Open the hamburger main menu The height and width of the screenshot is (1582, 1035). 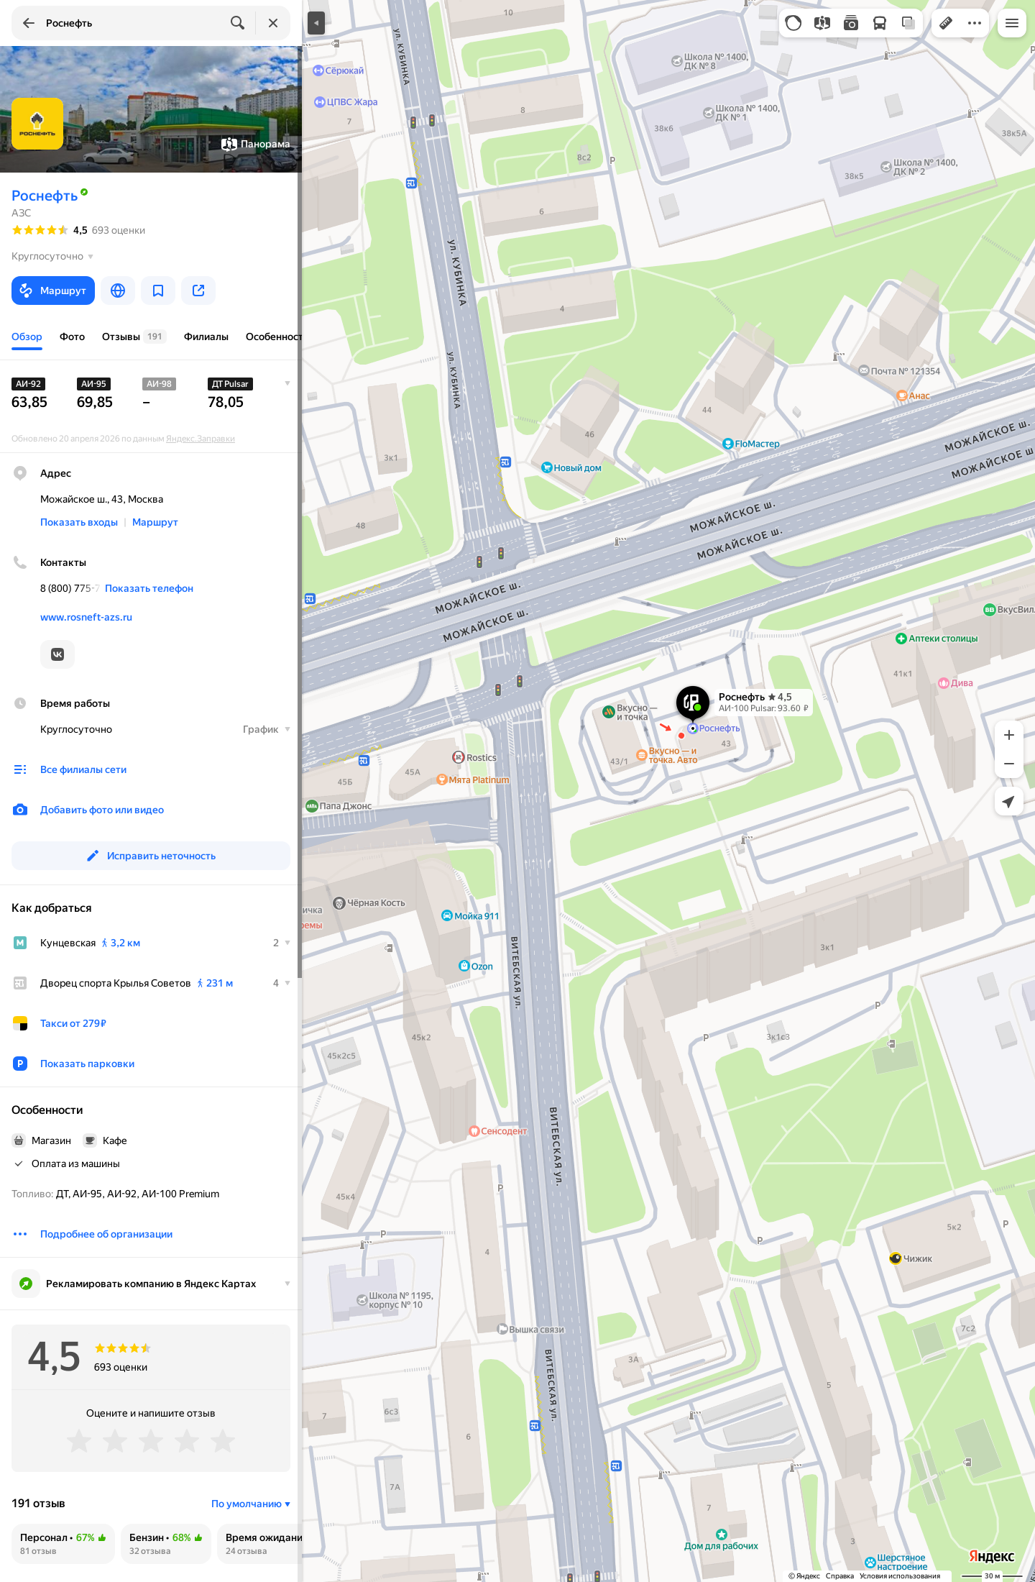1012,23
